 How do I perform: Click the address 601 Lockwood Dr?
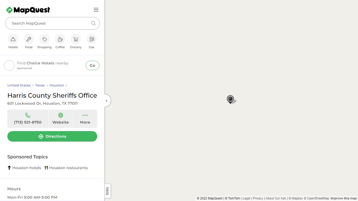pyautogui.click(x=42, y=103)
